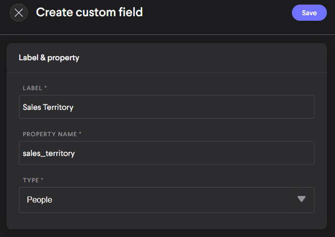Screen dimensions: 335x237
Task: Click the Label & property section header
Action: pyautogui.click(x=49, y=58)
